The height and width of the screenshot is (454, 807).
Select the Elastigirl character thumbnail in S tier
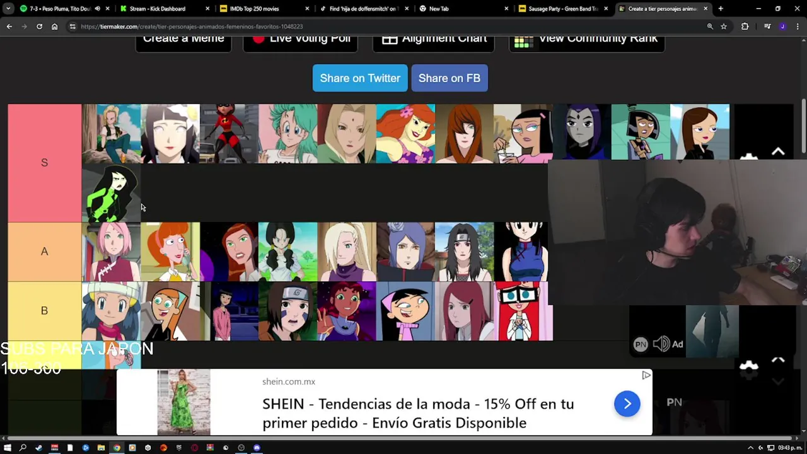[x=229, y=134]
